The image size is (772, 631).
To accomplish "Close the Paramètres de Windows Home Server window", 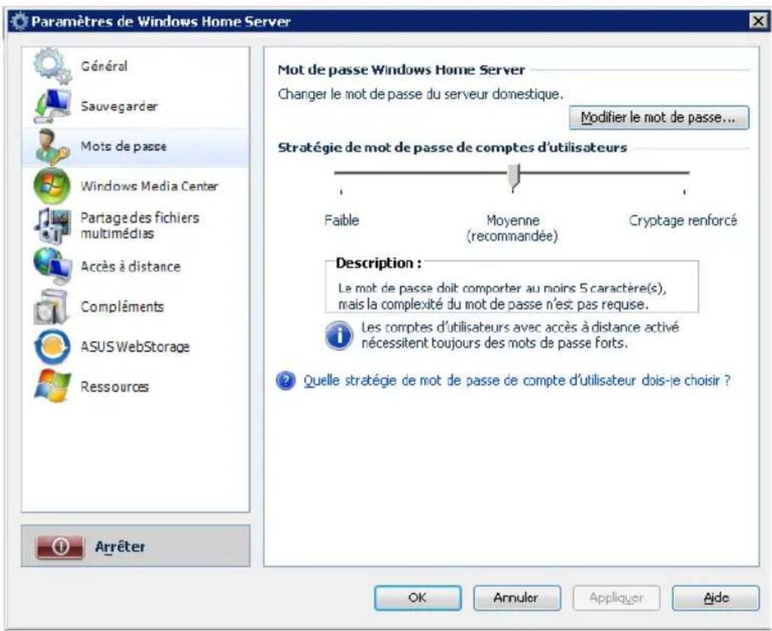I will (x=758, y=21).
